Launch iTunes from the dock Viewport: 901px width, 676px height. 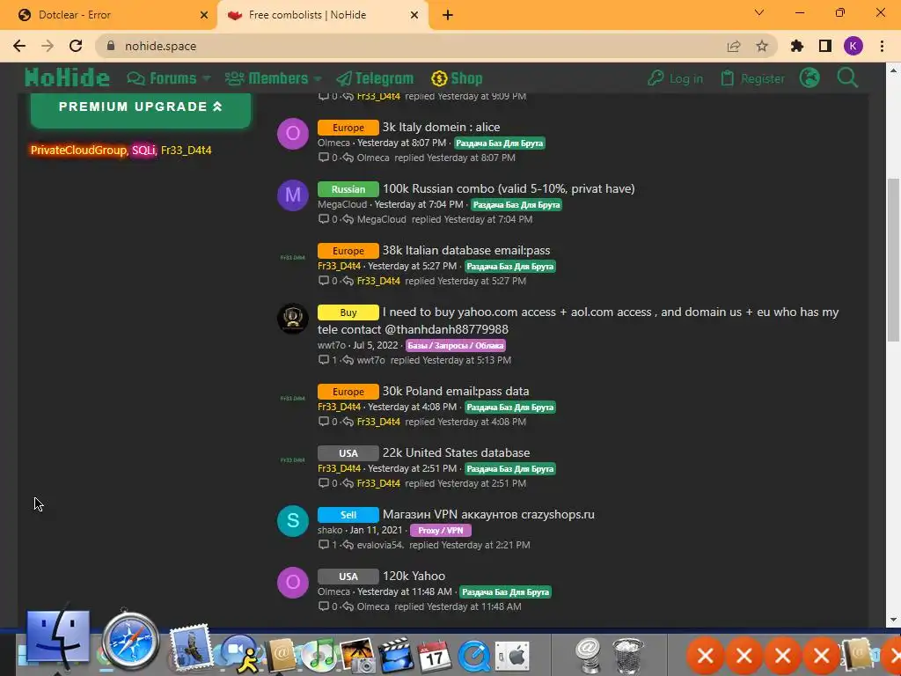(x=319, y=655)
